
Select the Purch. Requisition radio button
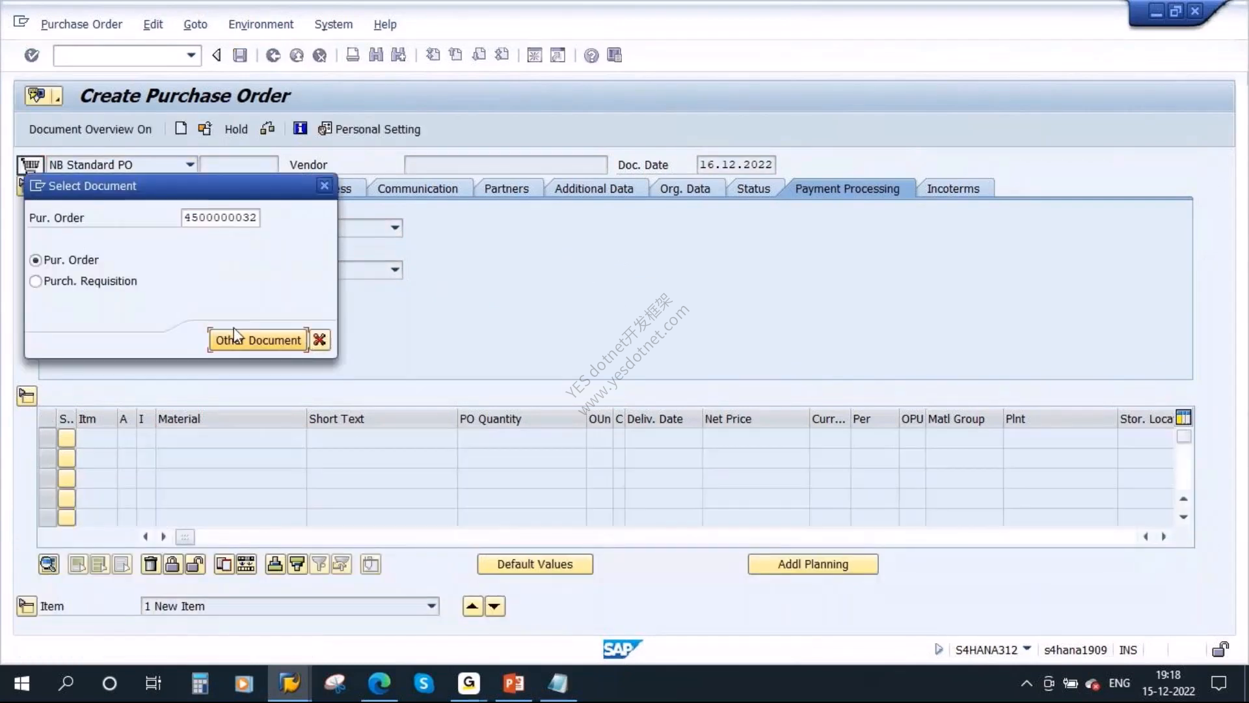coord(36,281)
